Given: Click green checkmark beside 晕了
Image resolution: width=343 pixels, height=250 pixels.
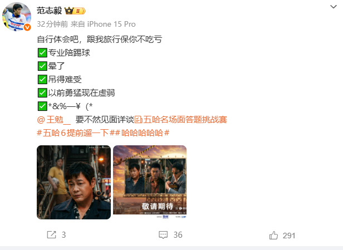Looking at the screenshot, I should pyautogui.click(x=42, y=66).
